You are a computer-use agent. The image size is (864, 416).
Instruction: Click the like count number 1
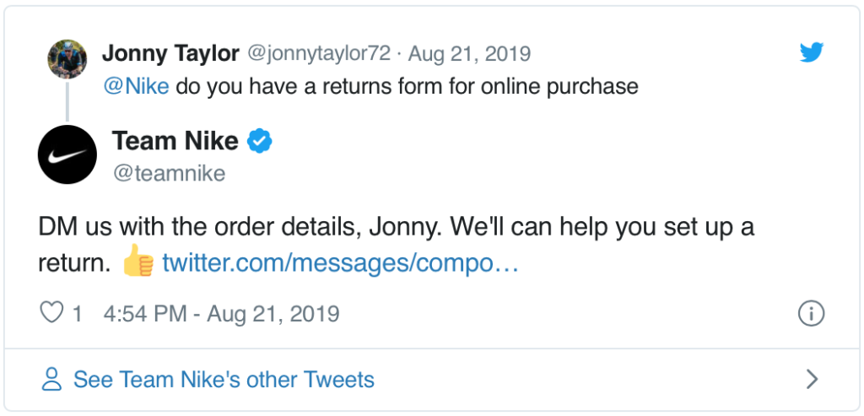point(77,314)
